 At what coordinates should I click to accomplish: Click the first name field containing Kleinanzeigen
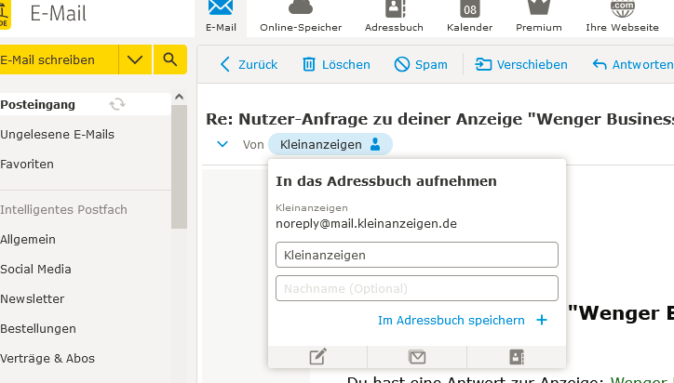[417, 255]
